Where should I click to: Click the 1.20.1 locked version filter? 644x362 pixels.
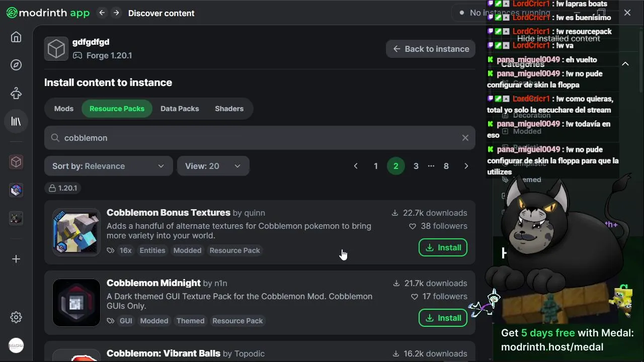[63, 188]
